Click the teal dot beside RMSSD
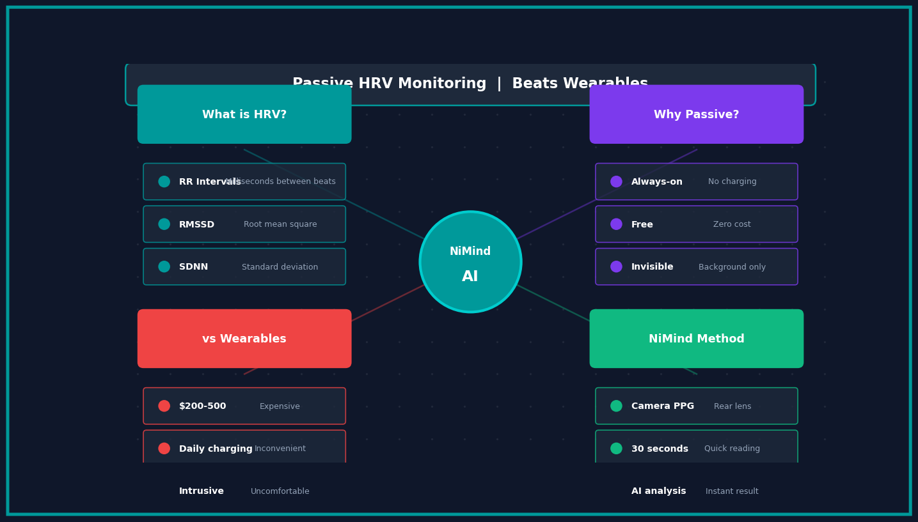The width and height of the screenshot is (918, 522). (164, 224)
